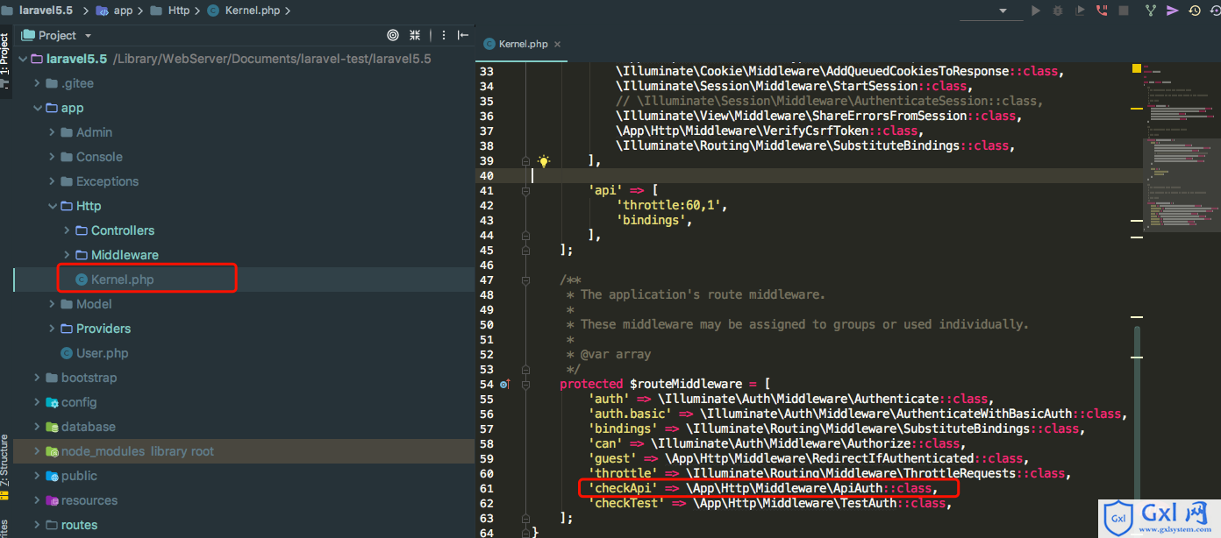Image resolution: width=1221 pixels, height=538 pixels.
Task: Expand the routes folder
Action: (x=37, y=525)
